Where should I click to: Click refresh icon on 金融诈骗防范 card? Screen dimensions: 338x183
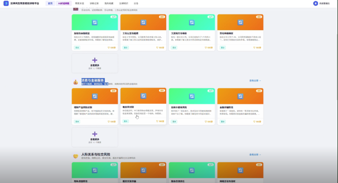[240, 96]
